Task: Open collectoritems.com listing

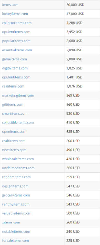Action: (17, 23)
